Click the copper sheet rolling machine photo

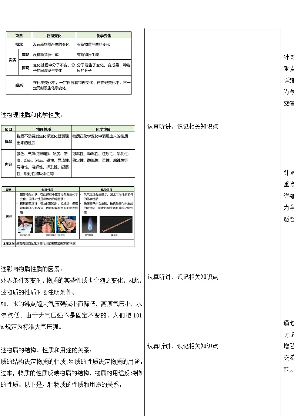click(66, 224)
